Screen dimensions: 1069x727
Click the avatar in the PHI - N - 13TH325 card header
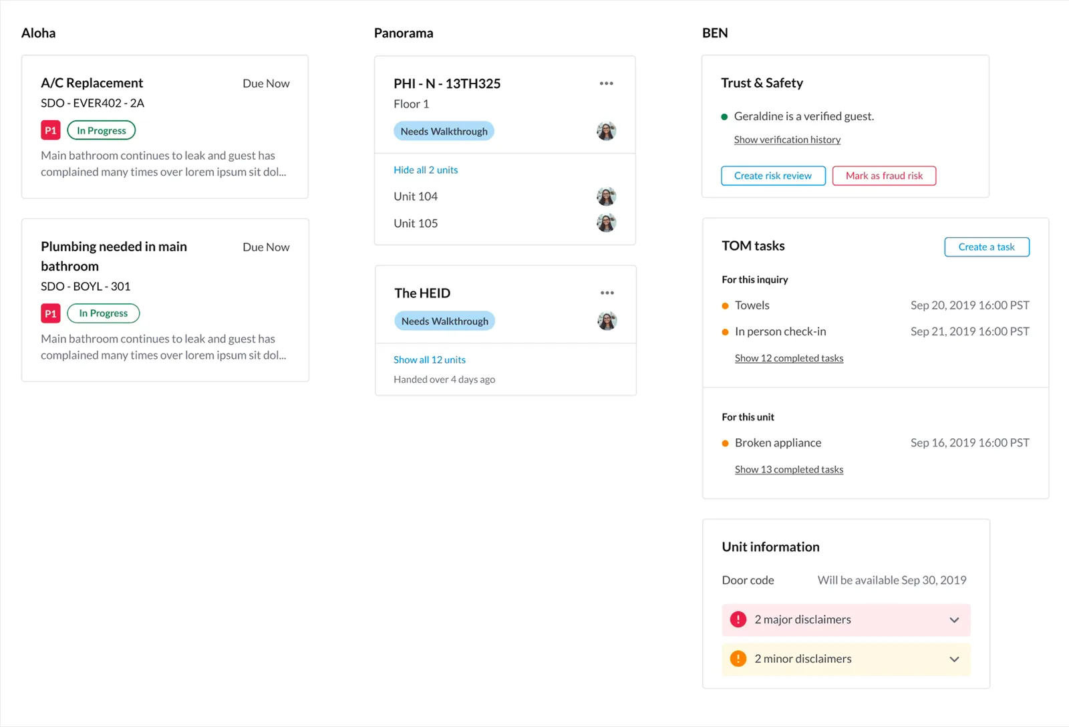click(606, 131)
